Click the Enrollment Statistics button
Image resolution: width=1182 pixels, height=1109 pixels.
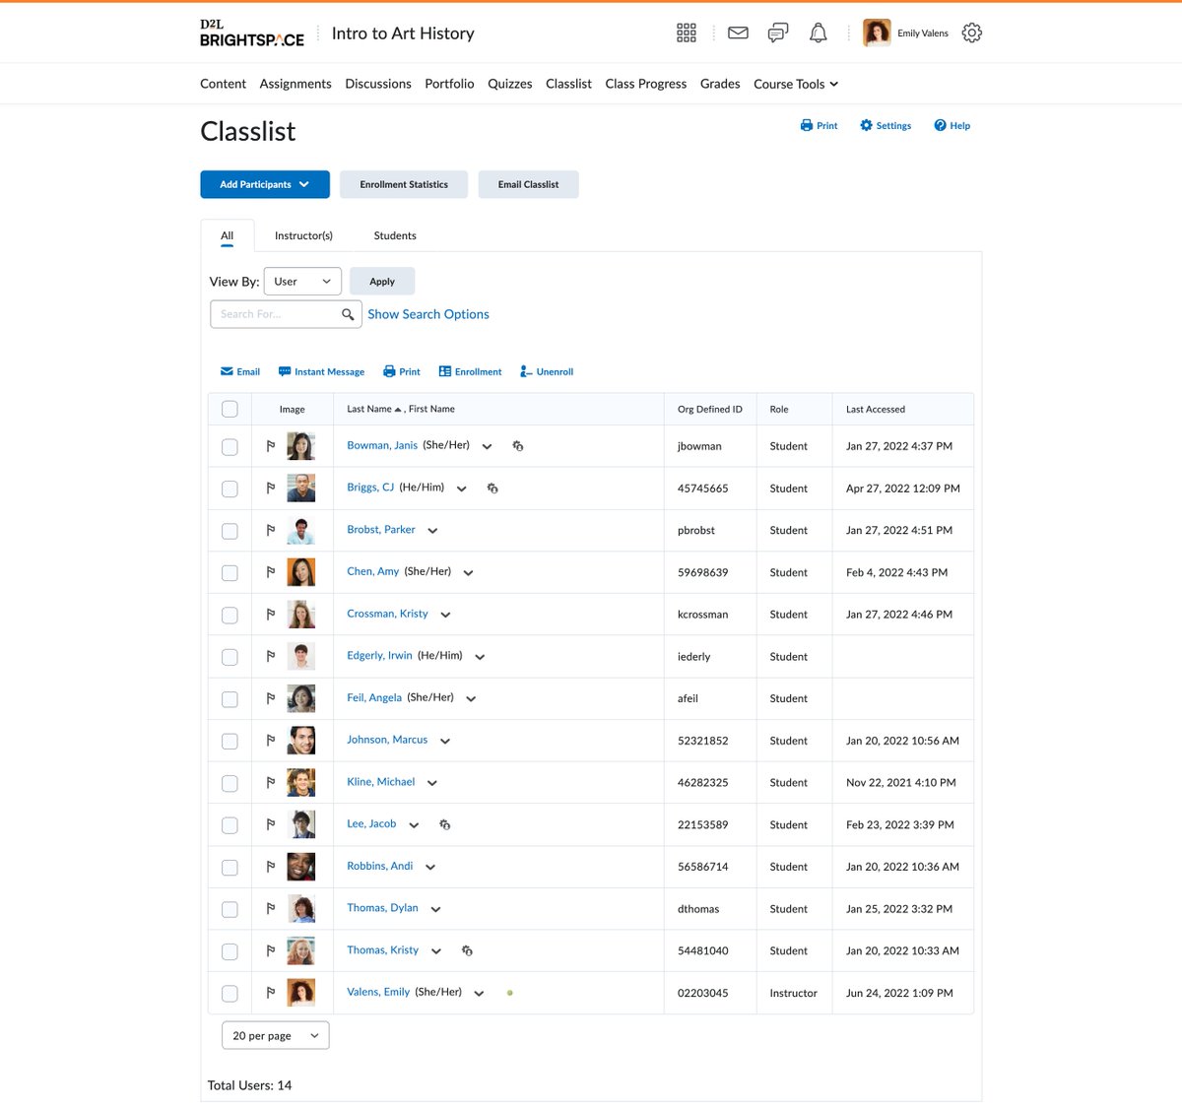403,184
